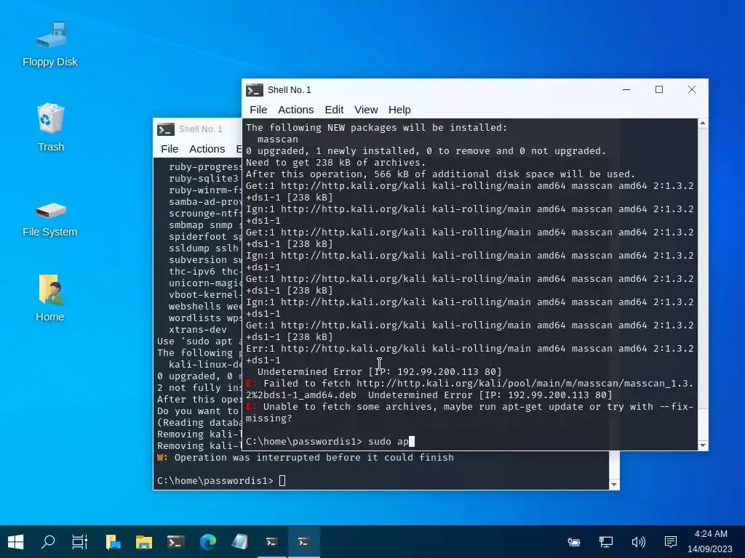Close the front Shell No. 1 window
Image resolution: width=745 pixels, height=558 pixels.
(x=692, y=89)
